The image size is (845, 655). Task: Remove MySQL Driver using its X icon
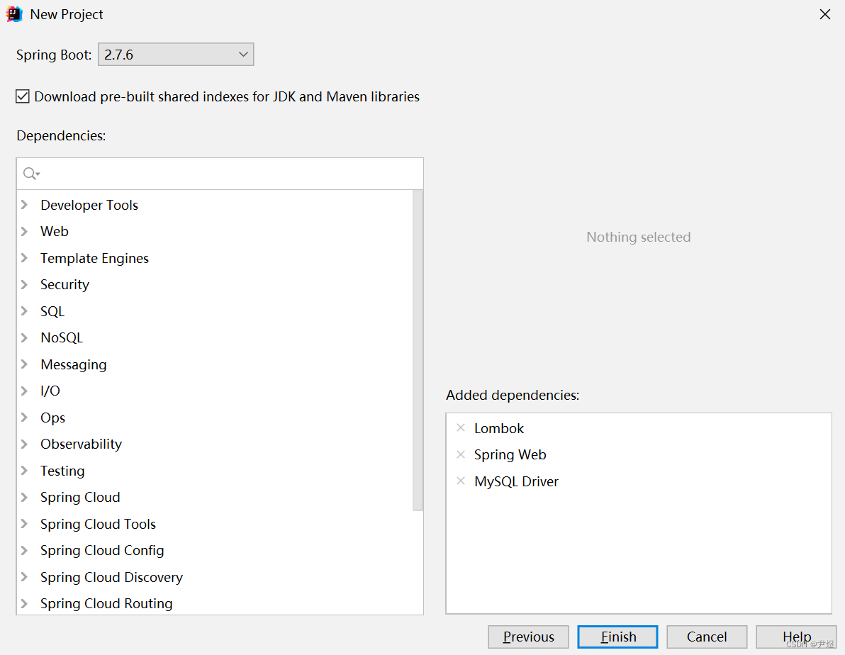pos(461,481)
